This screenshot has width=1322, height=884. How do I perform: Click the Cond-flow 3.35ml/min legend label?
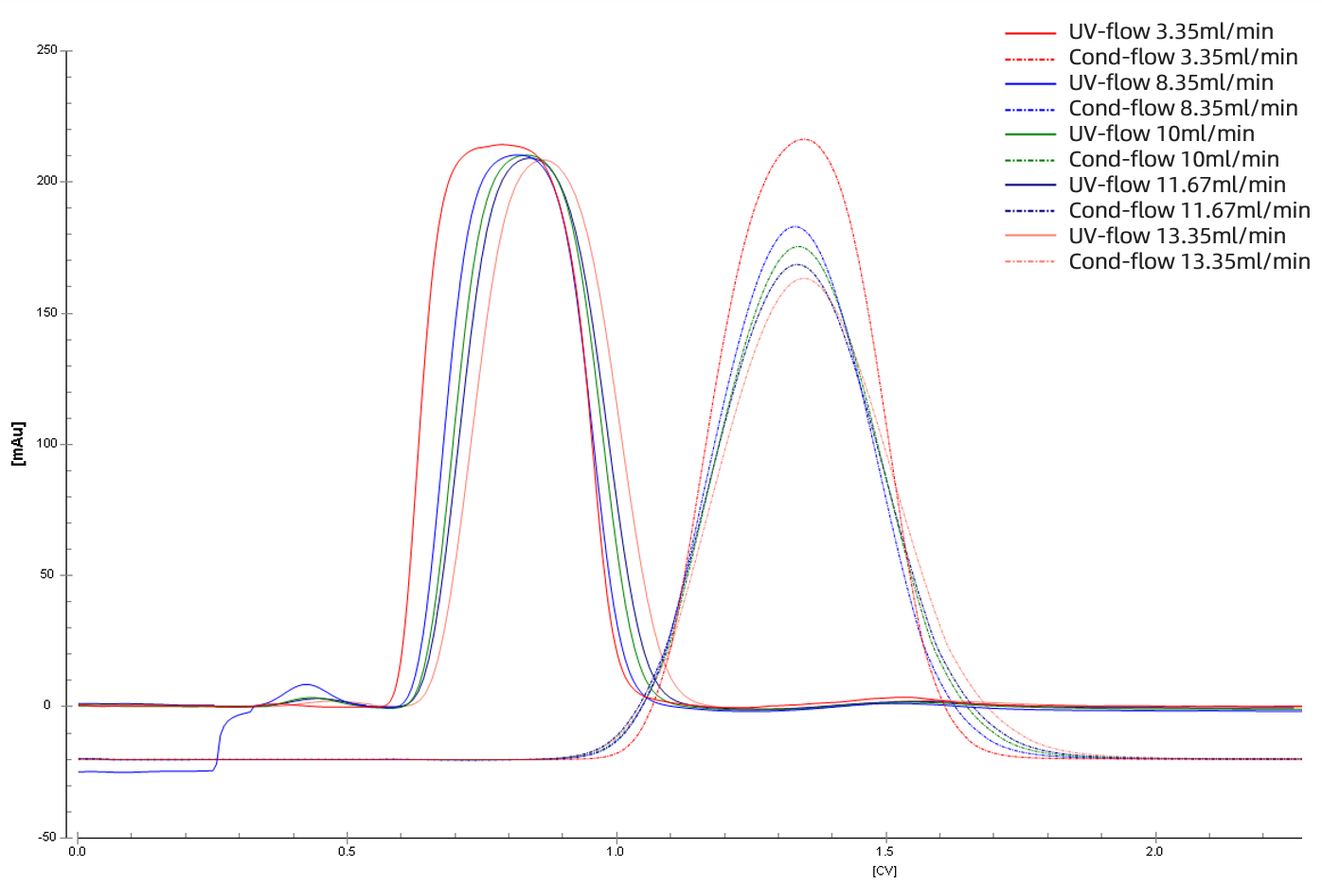pyautogui.click(x=1183, y=57)
